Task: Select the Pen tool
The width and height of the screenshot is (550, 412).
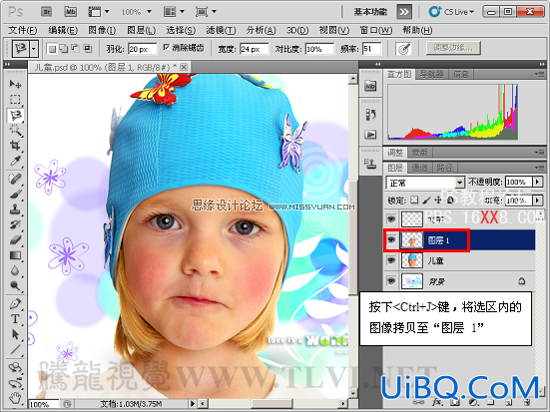Action: [x=15, y=303]
